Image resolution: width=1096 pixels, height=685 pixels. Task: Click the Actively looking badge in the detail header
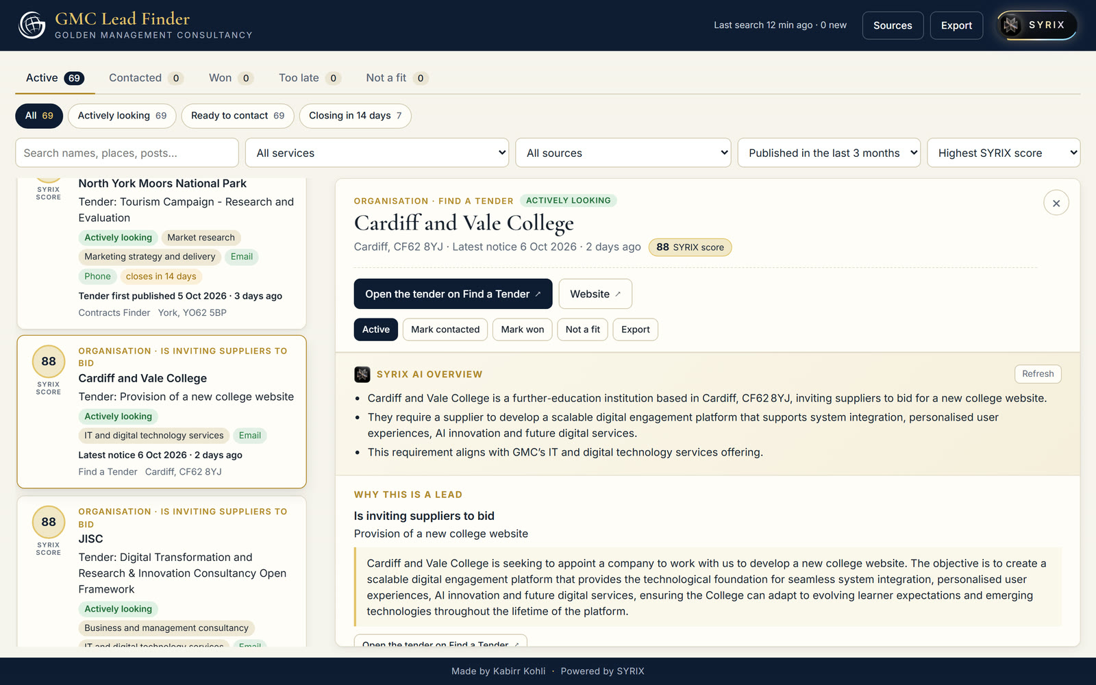click(568, 201)
